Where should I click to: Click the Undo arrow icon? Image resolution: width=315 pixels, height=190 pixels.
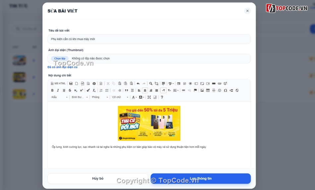click(x=138, y=84)
